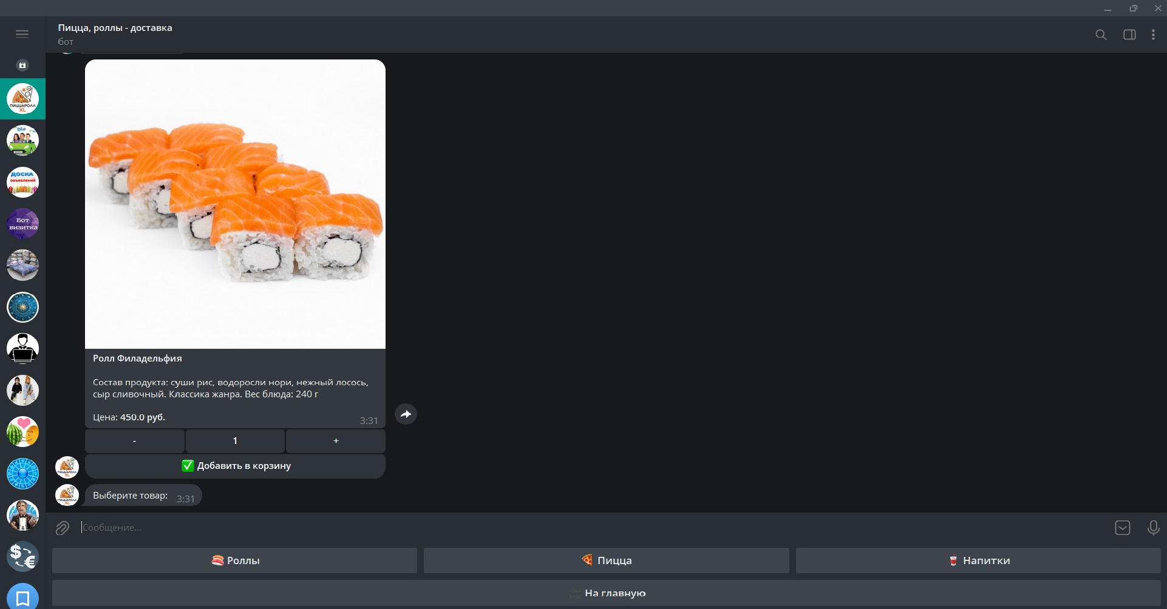This screenshot has height=609, width=1167.
Task: Click the bot avatar beside Выберите товар
Action: (67, 495)
